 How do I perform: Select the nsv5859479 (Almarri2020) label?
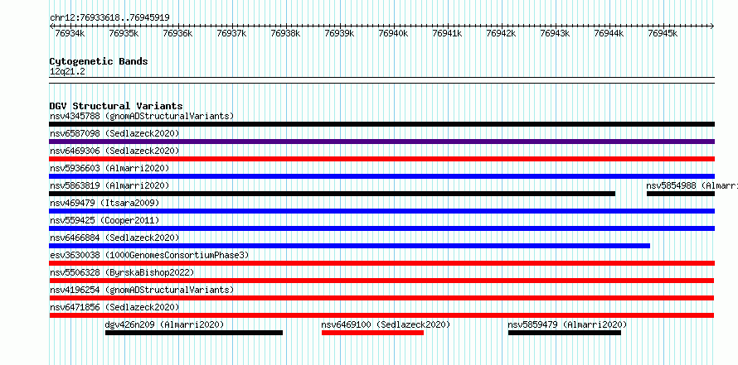568,324
